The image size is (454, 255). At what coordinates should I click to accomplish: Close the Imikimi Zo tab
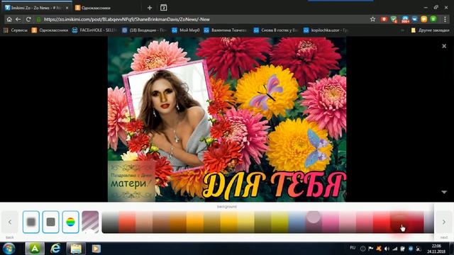pos(67,8)
